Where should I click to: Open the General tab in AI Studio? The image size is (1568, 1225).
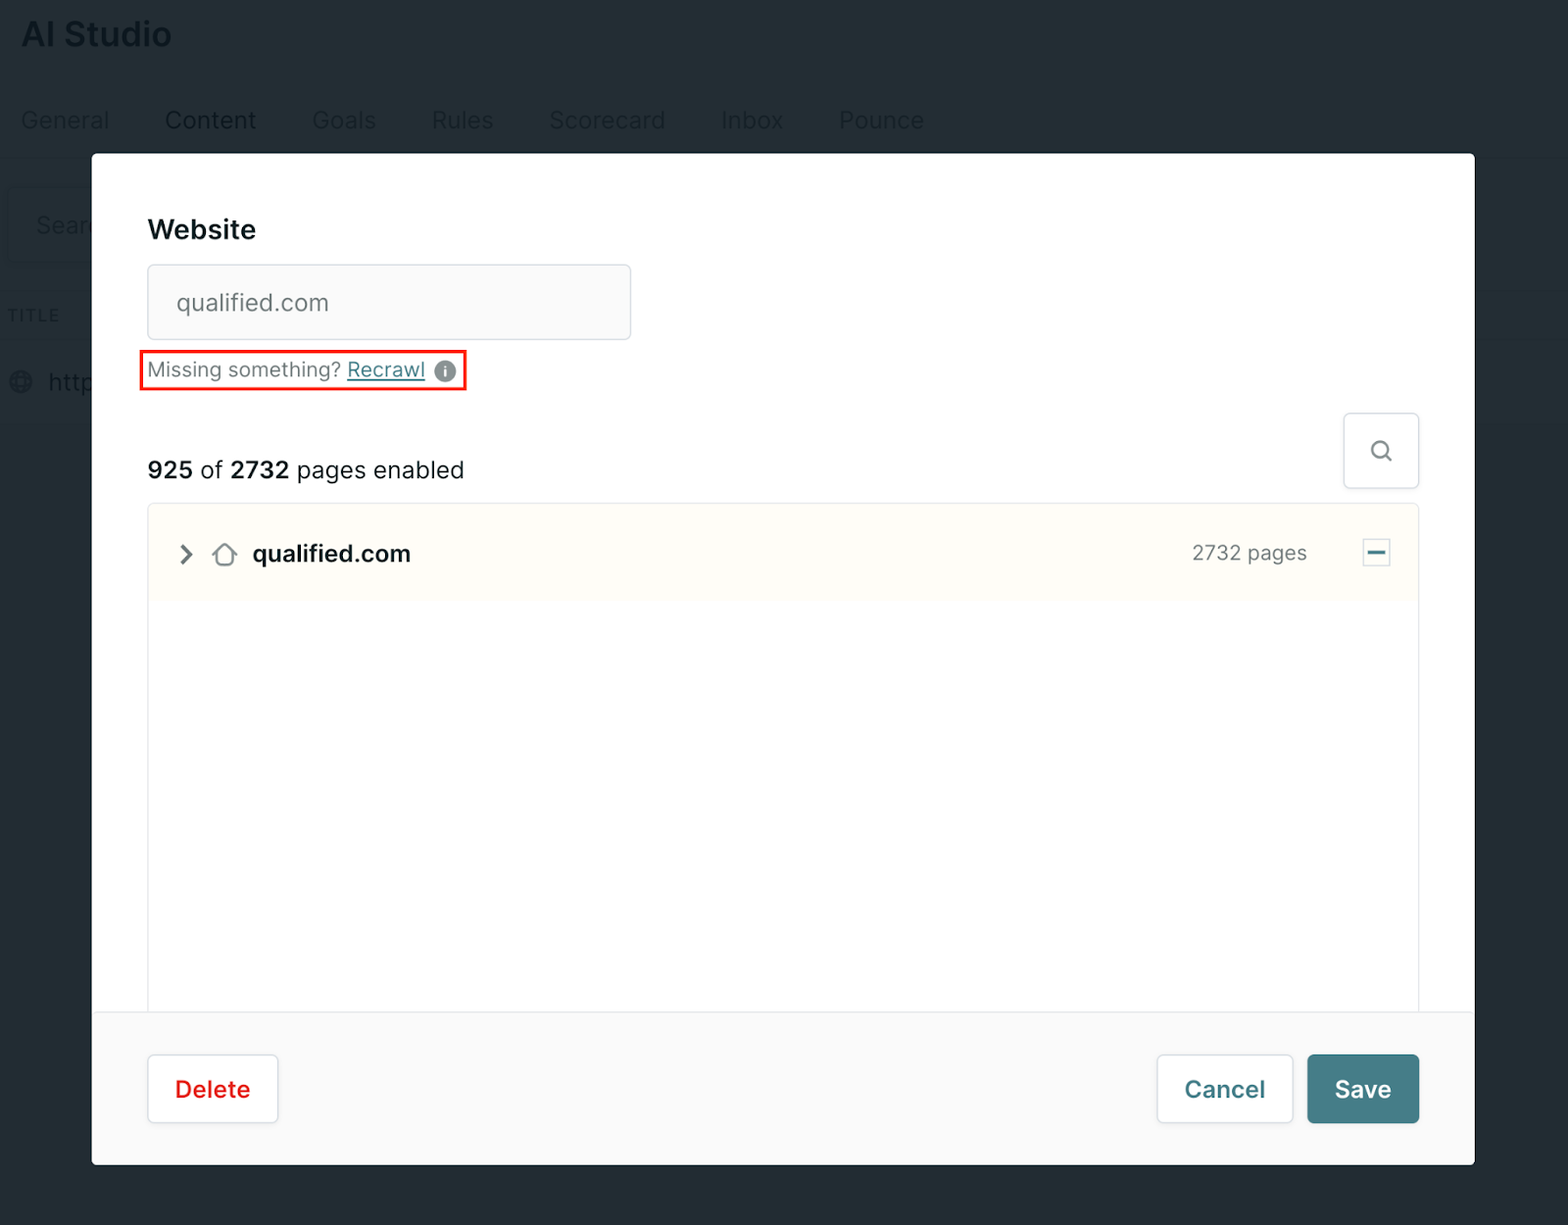pos(66,121)
